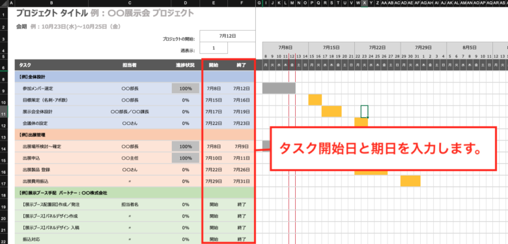Select the ○○部長/○○課長 assignee cell
508x244 pixels.
click(x=130, y=112)
